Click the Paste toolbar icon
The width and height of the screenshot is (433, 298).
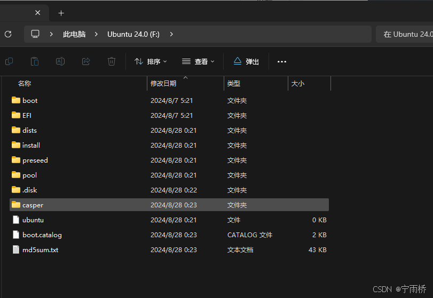click(x=35, y=61)
